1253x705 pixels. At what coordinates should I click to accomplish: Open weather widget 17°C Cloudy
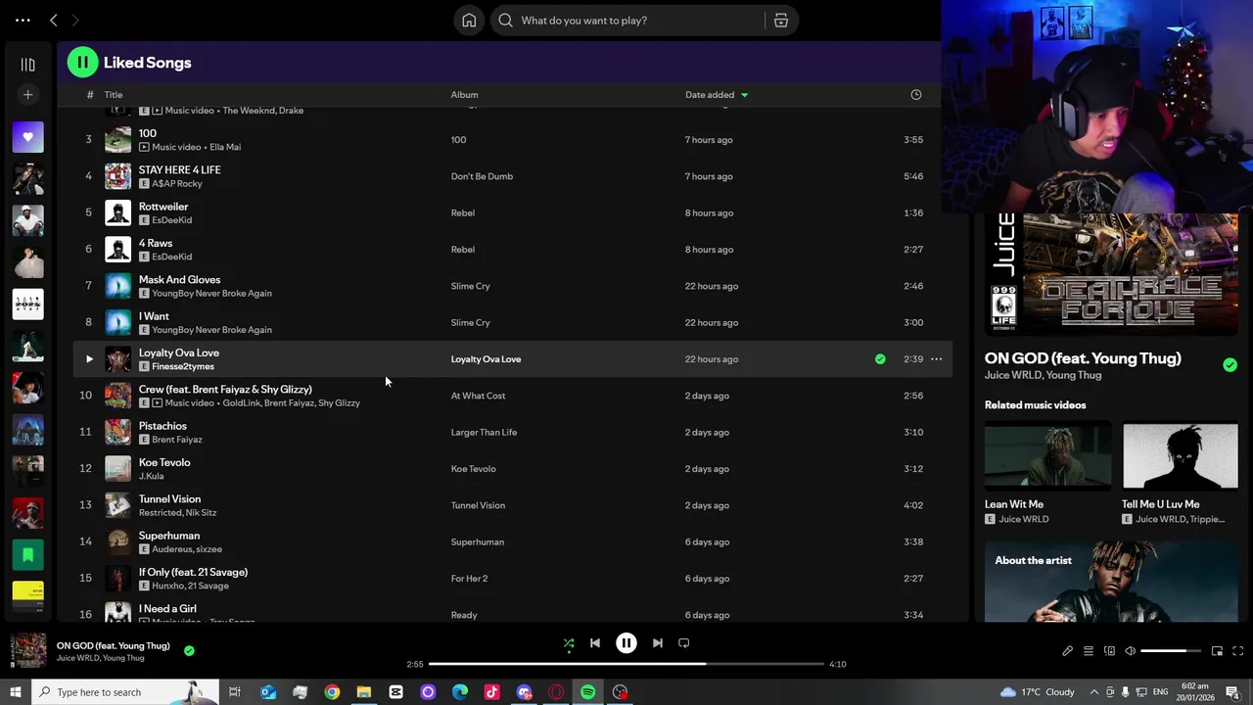coord(1039,692)
